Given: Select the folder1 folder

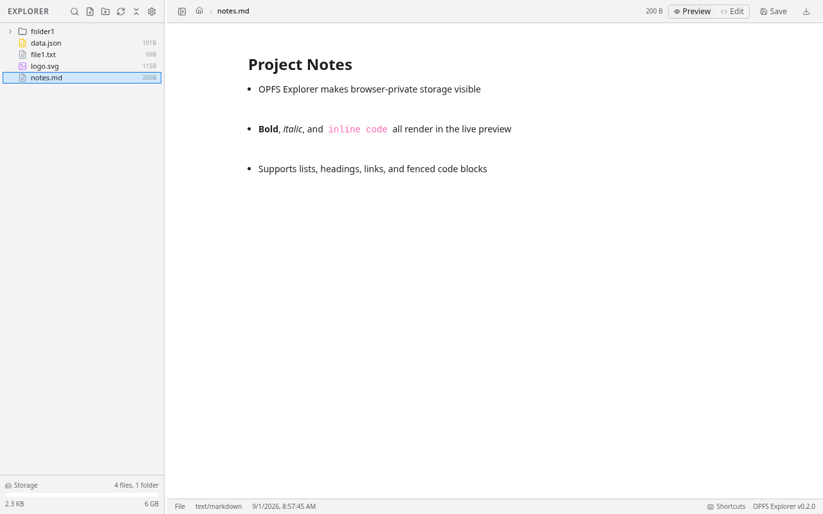Looking at the screenshot, I should (x=82, y=31).
